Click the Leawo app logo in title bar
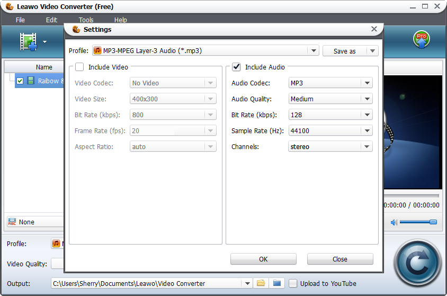Screen dimensions: 447x296 pyautogui.click(x=10, y=6)
